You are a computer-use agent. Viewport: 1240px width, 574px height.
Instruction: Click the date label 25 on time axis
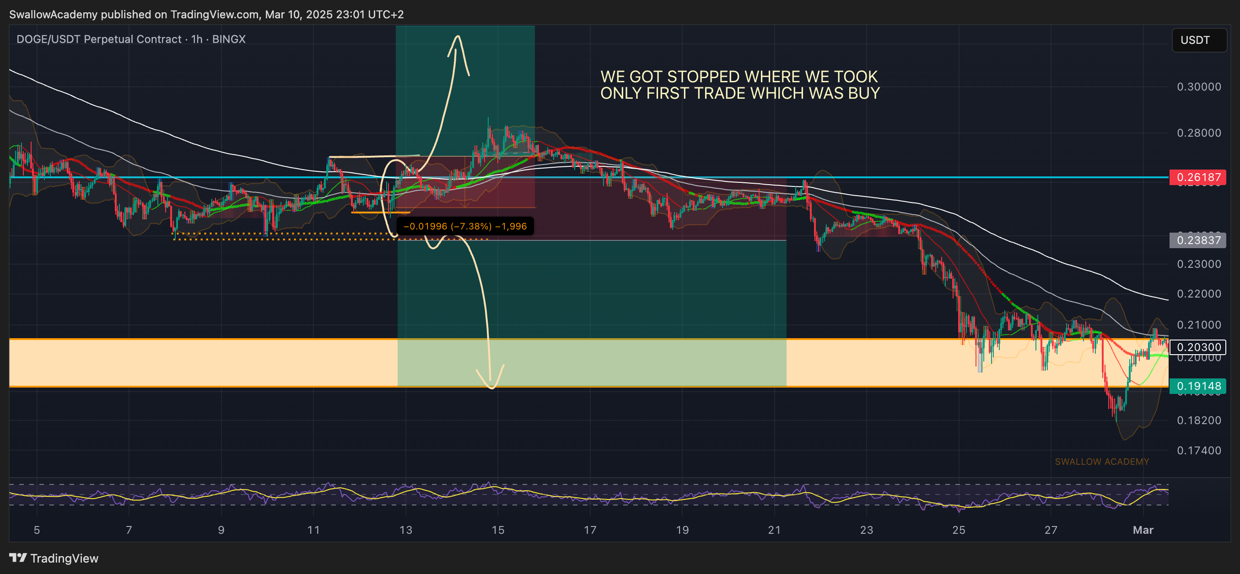coord(959,530)
